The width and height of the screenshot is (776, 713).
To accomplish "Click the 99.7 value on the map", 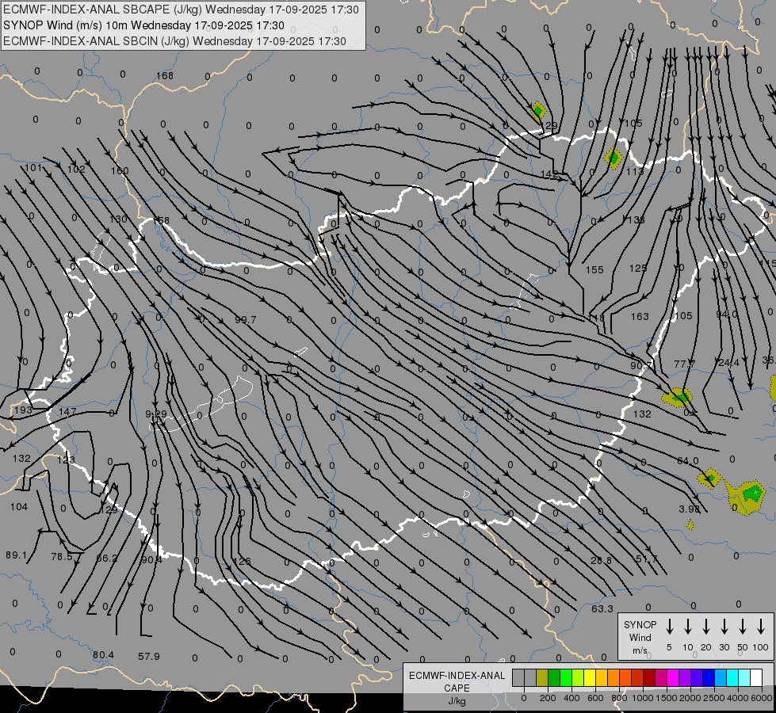I will point(246,319).
